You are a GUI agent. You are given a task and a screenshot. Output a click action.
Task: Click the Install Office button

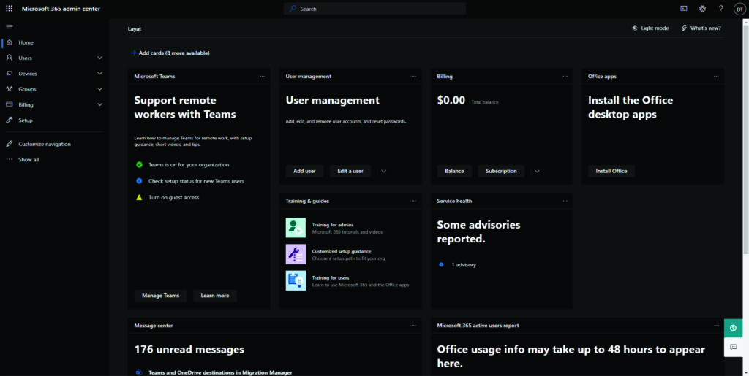611,171
